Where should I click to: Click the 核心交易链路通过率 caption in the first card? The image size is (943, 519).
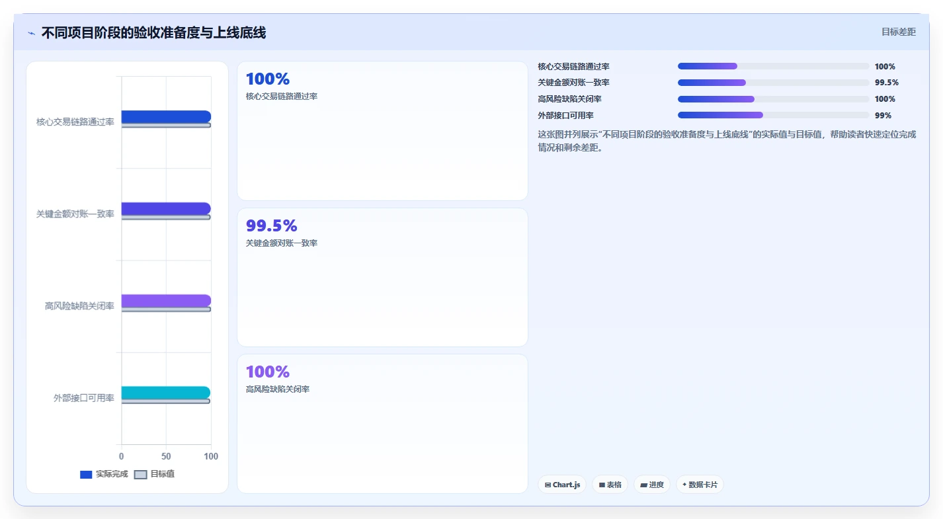tap(282, 97)
